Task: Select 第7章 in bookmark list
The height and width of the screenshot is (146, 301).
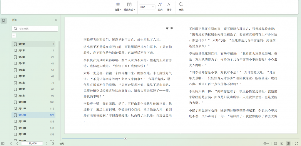Action: click(34, 83)
